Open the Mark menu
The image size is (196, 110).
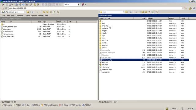click(x=8, y=16)
